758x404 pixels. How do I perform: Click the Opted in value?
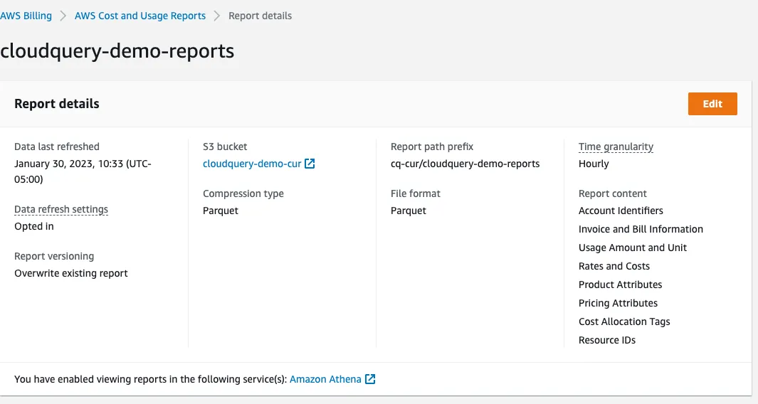coord(34,227)
